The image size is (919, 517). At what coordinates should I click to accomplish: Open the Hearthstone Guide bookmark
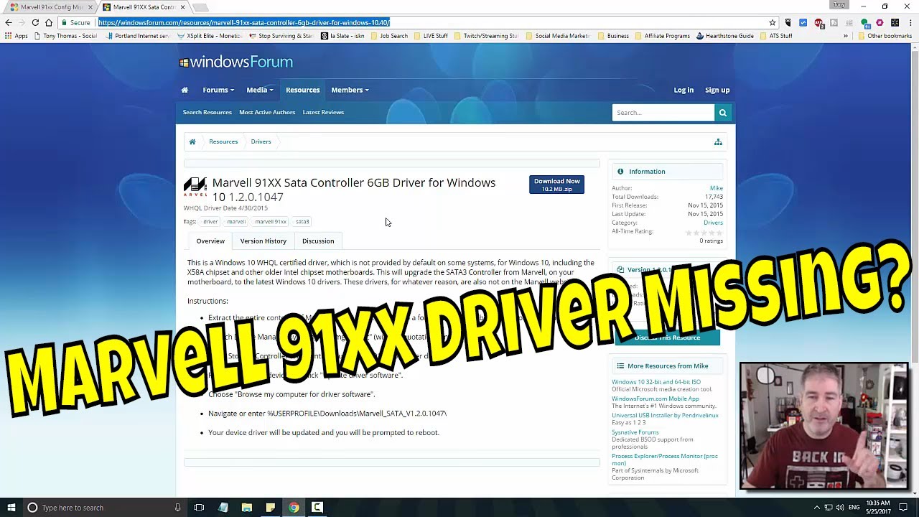(x=724, y=36)
